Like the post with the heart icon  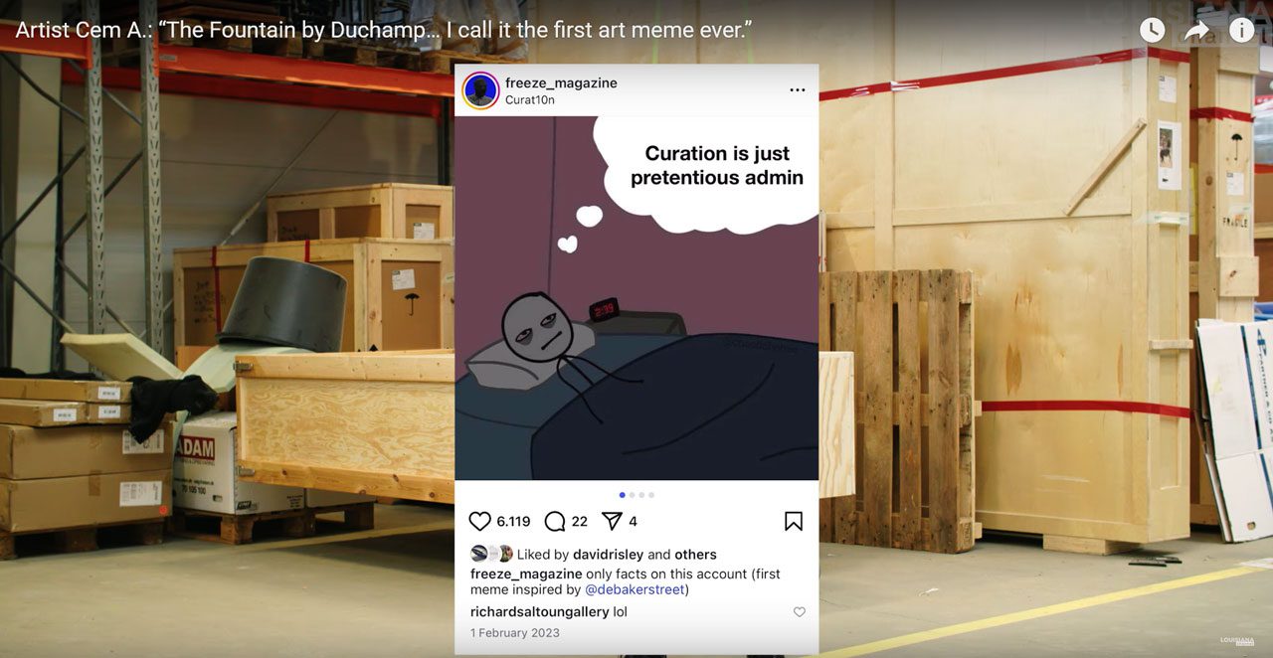pyautogui.click(x=480, y=521)
